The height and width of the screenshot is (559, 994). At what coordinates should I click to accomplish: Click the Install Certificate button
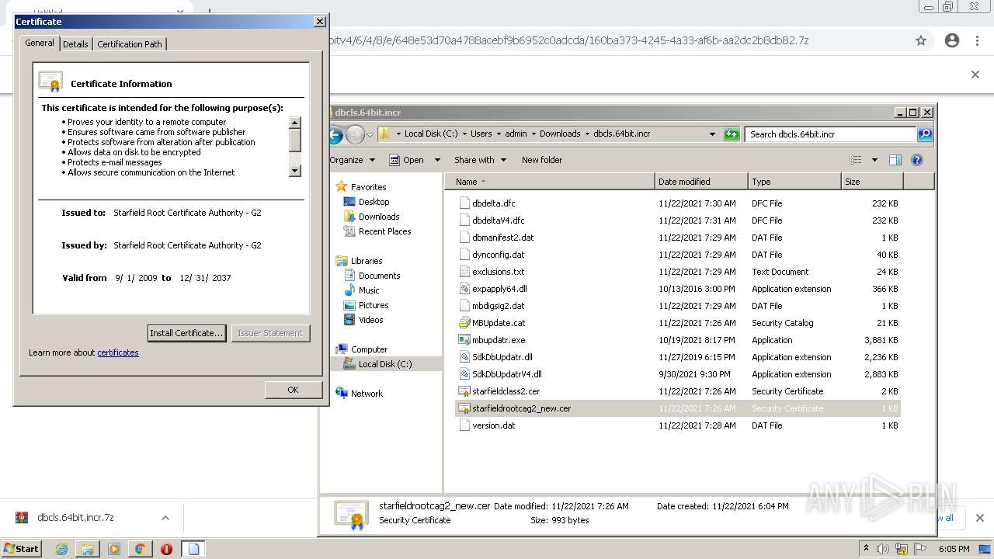click(x=186, y=333)
